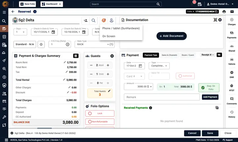Edit Total Guests pencil icon
The image size is (238, 142).
(109, 91)
